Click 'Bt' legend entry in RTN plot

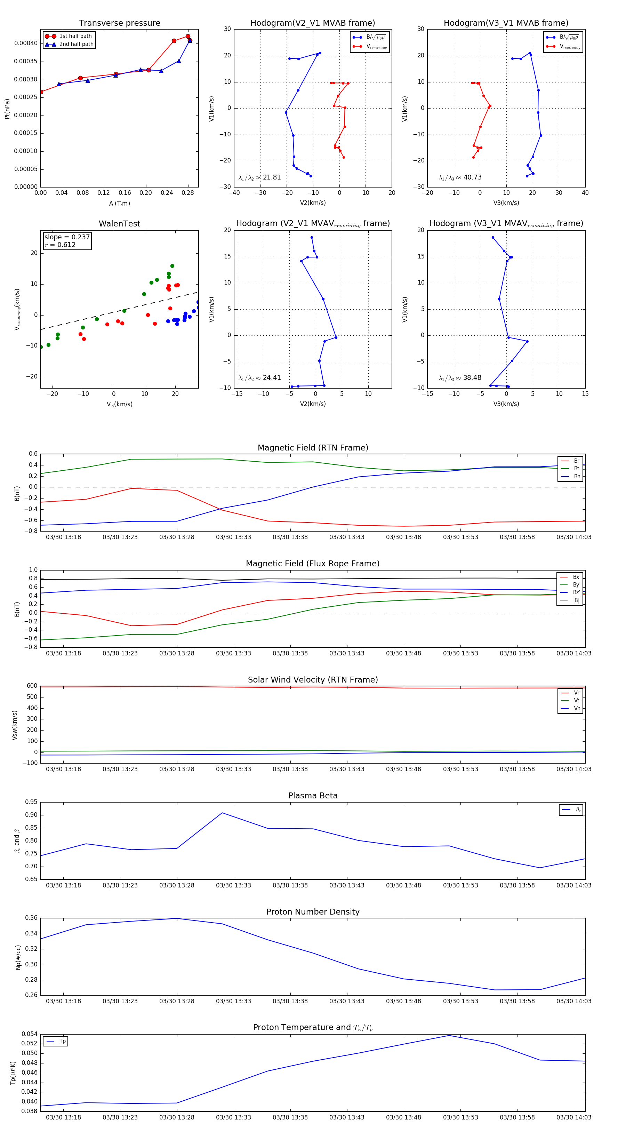click(571, 468)
